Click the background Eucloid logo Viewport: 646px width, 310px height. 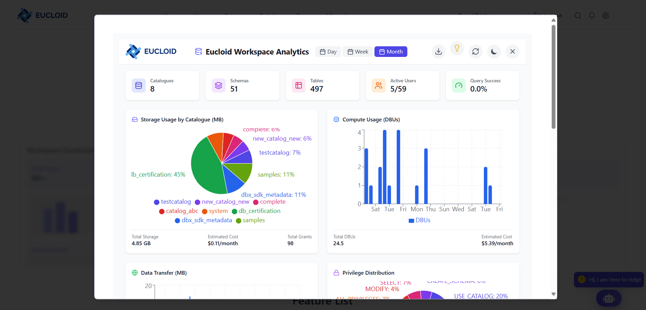43,15
